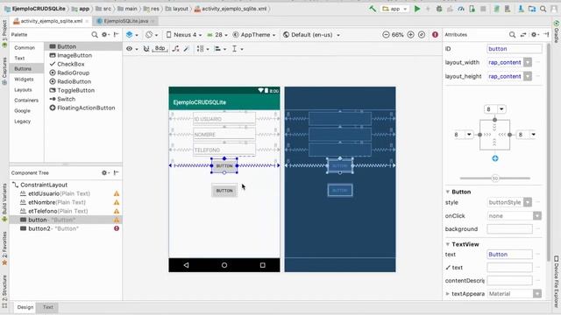561x315 pixels.
Task: Open the Nexus 4 device dropdown
Action: click(184, 35)
